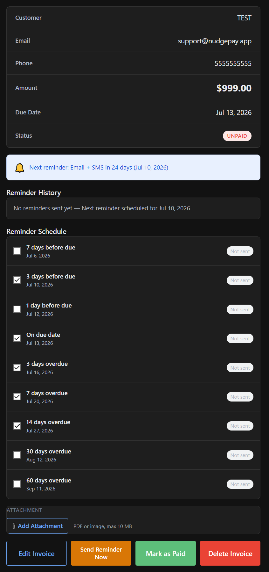Viewport: 269px width, 572px height.
Task: Click the UNPAID status badge
Action: pos(237,136)
